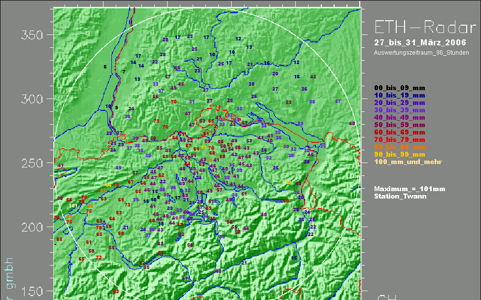Select the Station_Twann label
This screenshot has width=481, height=300.
(x=399, y=196)
